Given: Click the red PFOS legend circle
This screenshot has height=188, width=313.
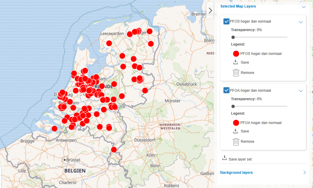Looking at the screenshot, I should coord(236,54).
